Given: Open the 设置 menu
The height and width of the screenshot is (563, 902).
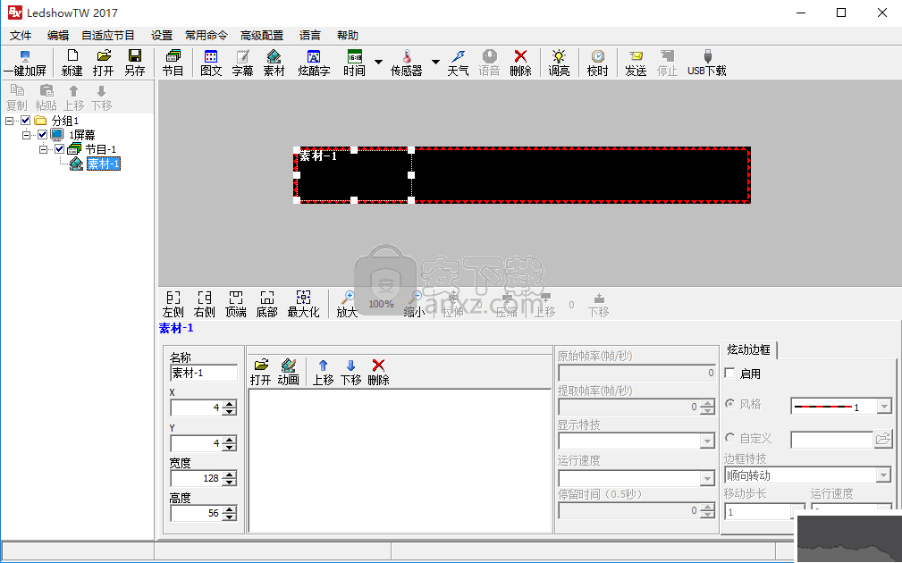Looking at the screenshot, I should click(162, 36).
